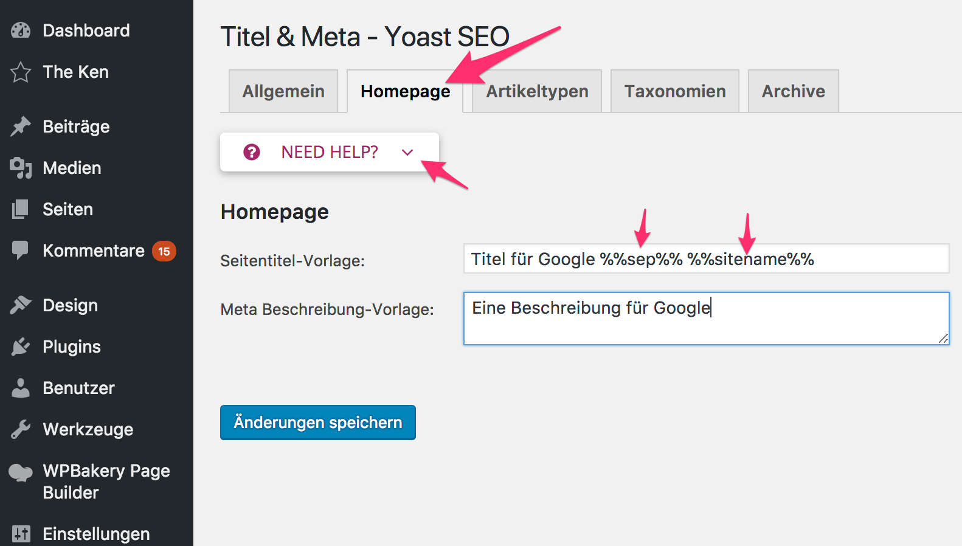Click the Einstellungen sliders icon
Viewport: 962px width, 546px height.
pyautogui.click(x=21, y=534)
